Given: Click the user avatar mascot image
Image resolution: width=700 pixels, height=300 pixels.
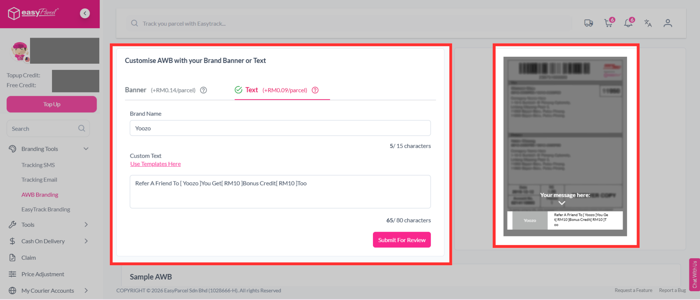Looking at the screenshot, I should click(20, 51).
